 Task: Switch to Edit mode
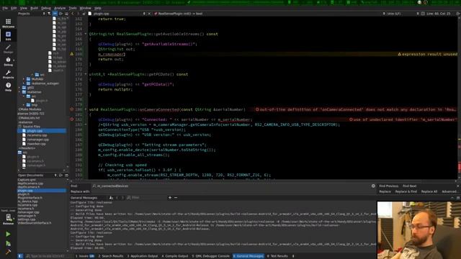pyautogui.click(x=8, y=36)
